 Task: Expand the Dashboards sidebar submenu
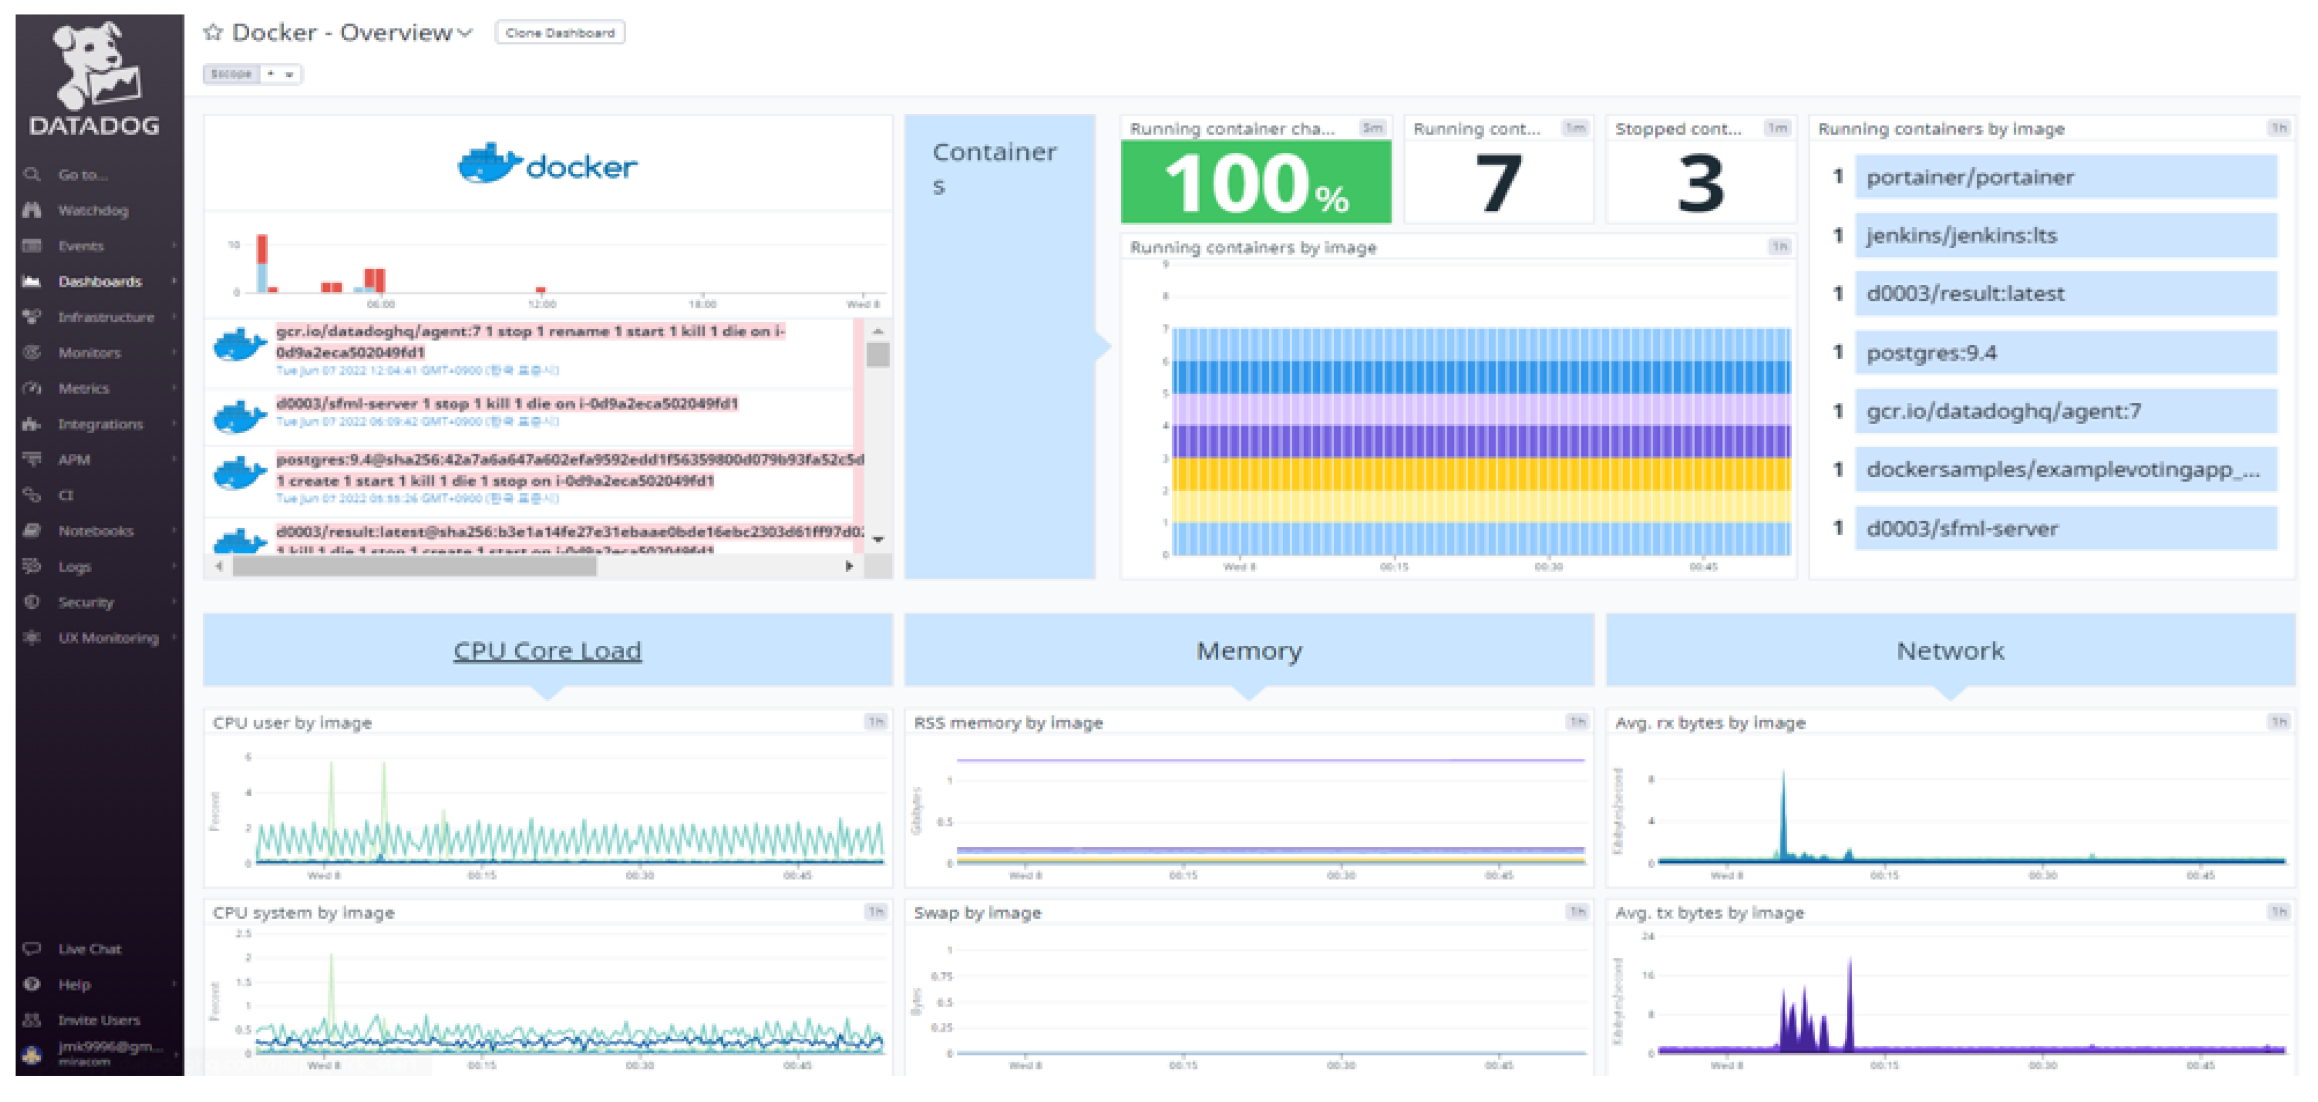174,282
